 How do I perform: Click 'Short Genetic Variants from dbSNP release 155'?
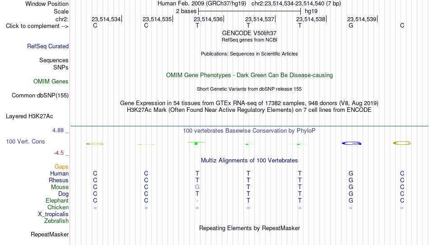[x=249, y=89]
